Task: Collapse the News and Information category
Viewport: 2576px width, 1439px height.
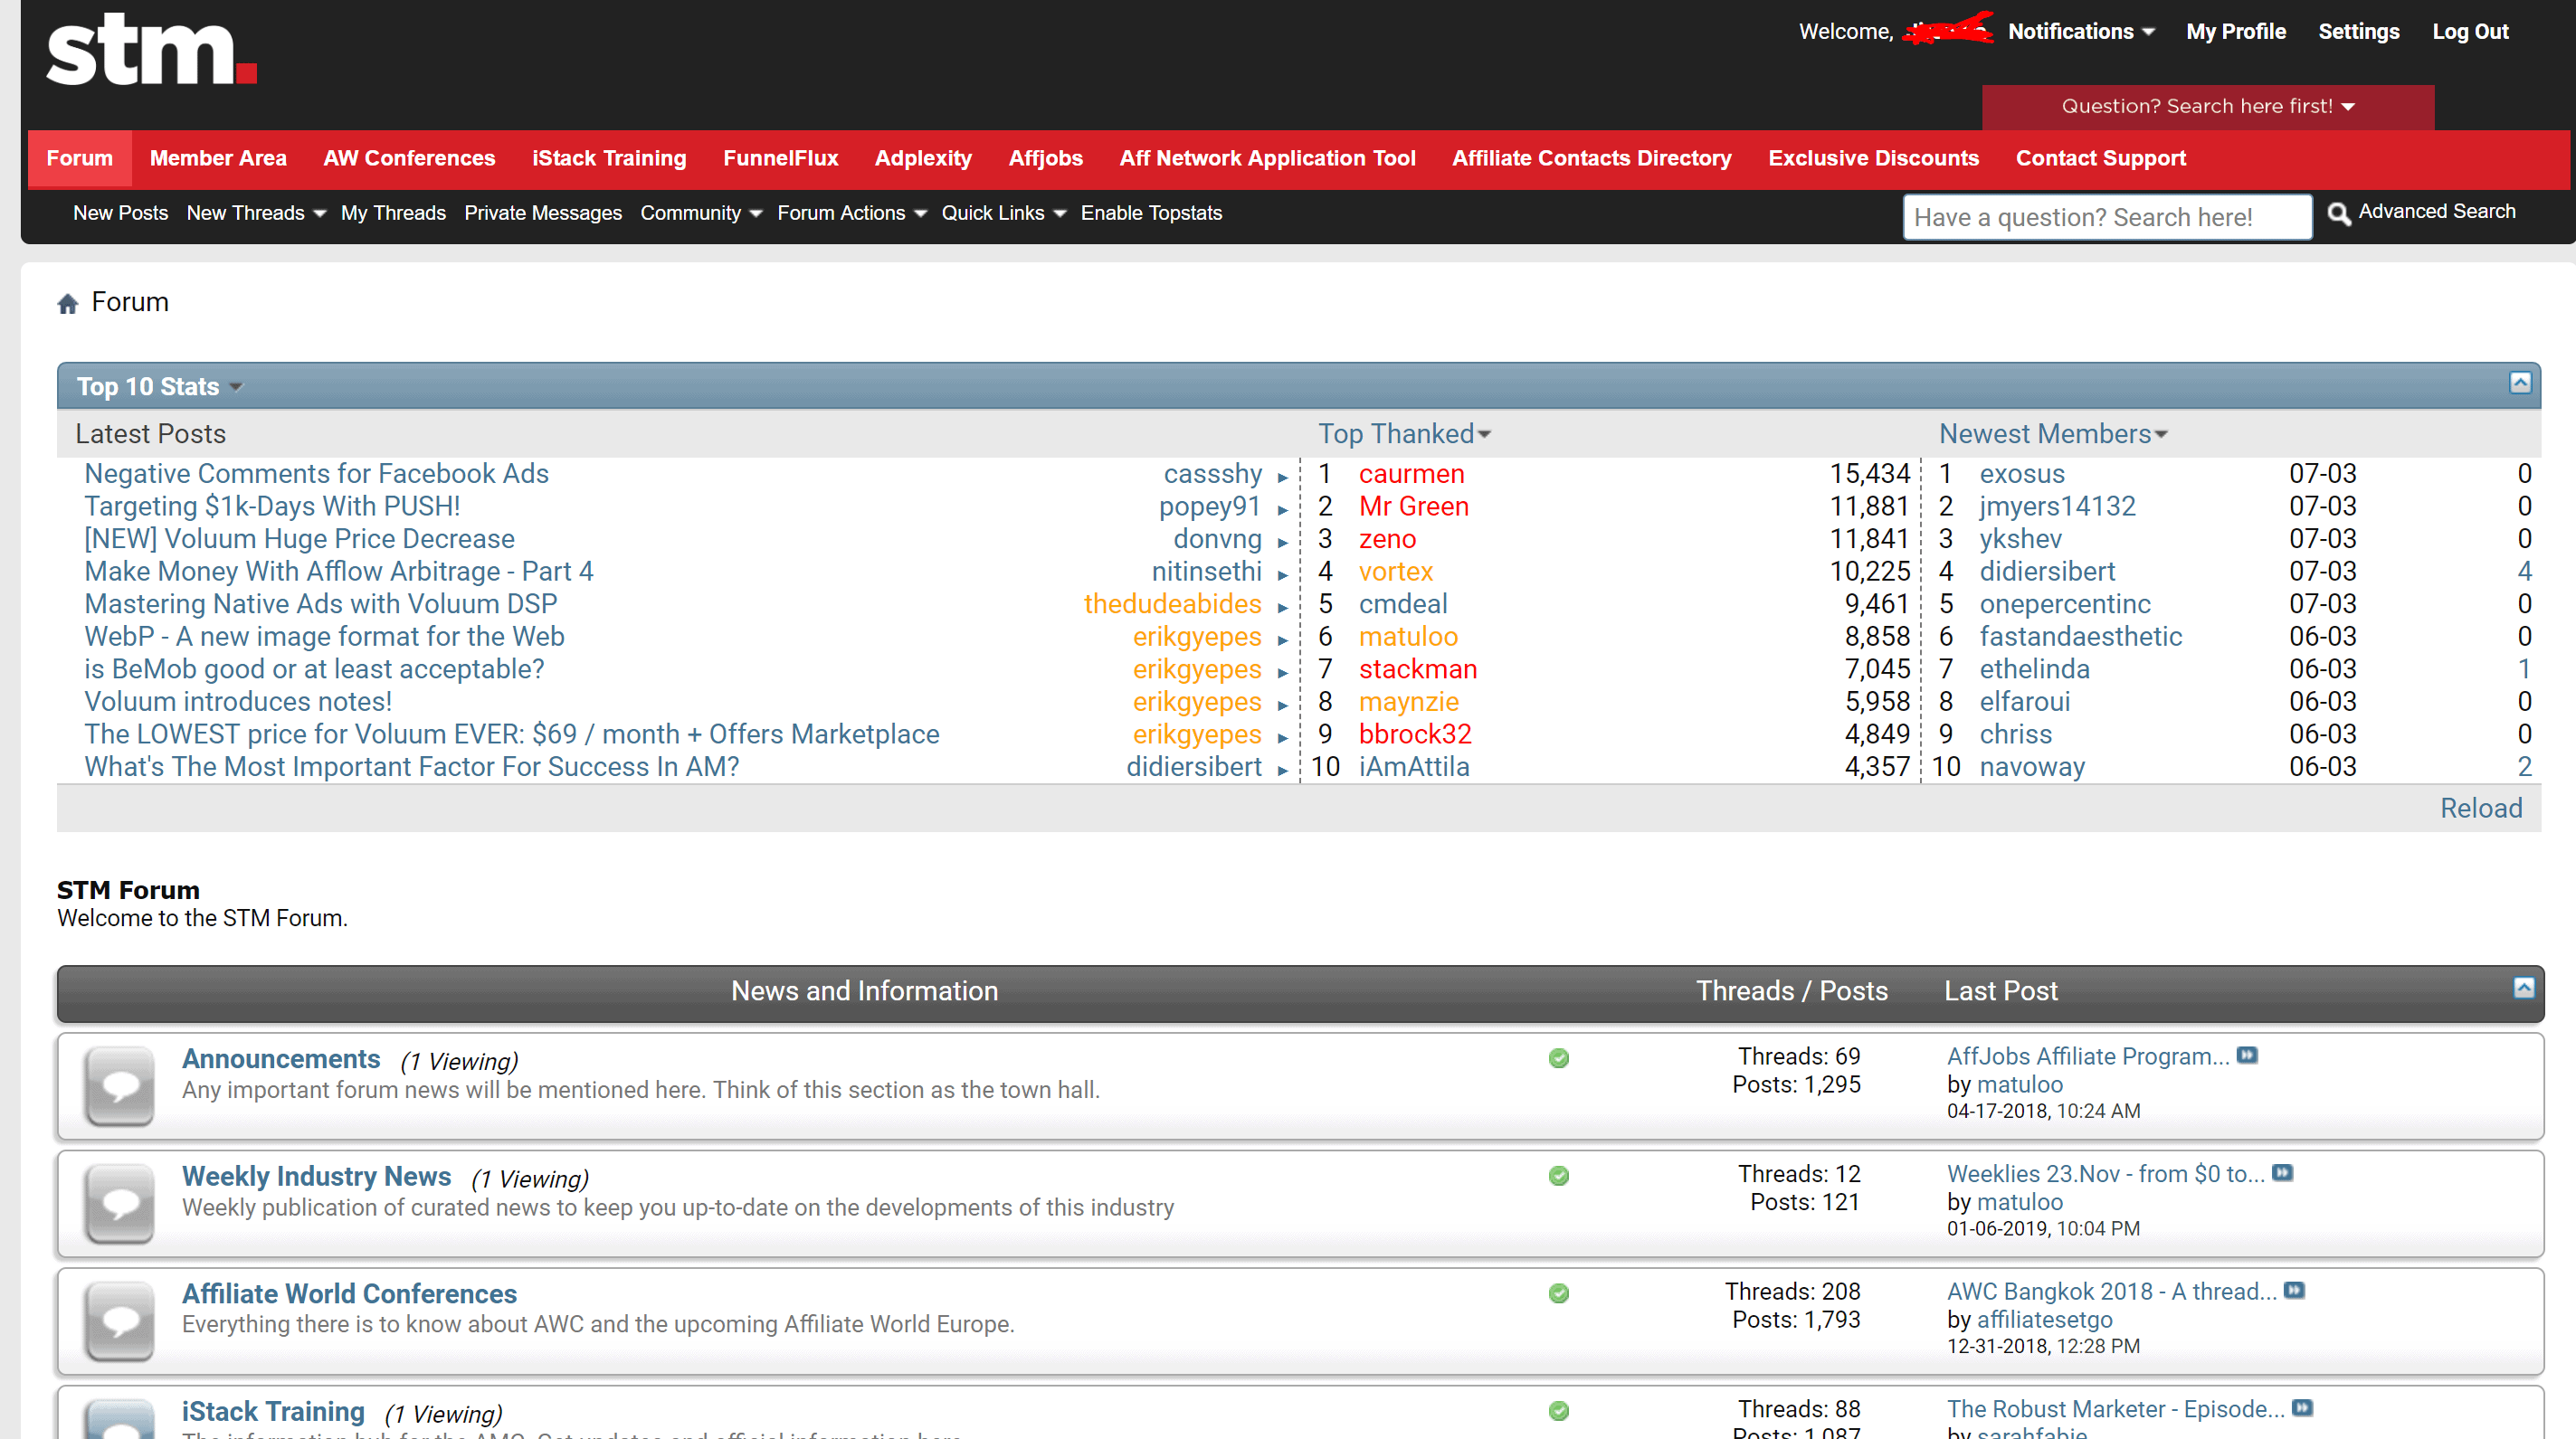Action: pos(2524,989)
